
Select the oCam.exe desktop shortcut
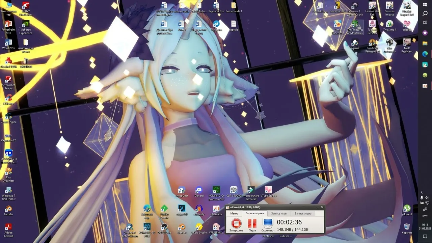coord(216,211)
